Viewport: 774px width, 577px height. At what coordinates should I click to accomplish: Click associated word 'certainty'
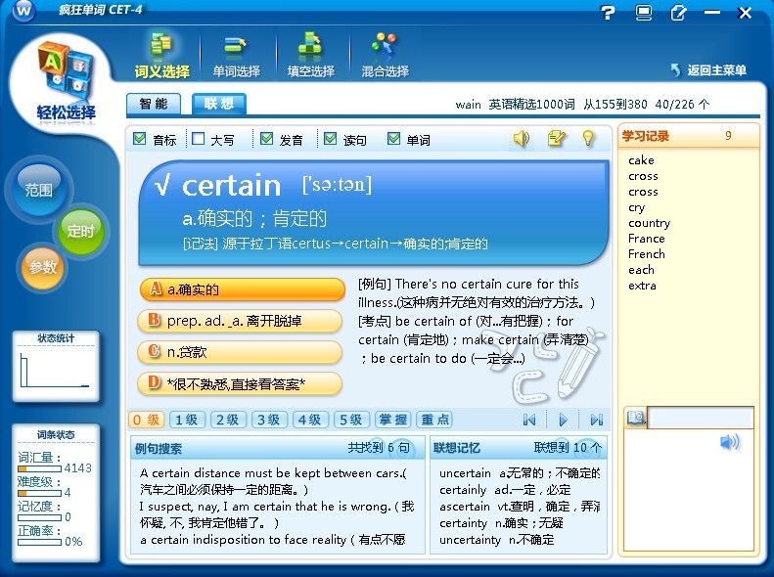pos(463,523)
